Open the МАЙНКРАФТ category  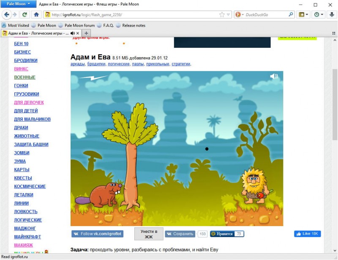click(27, 237)
